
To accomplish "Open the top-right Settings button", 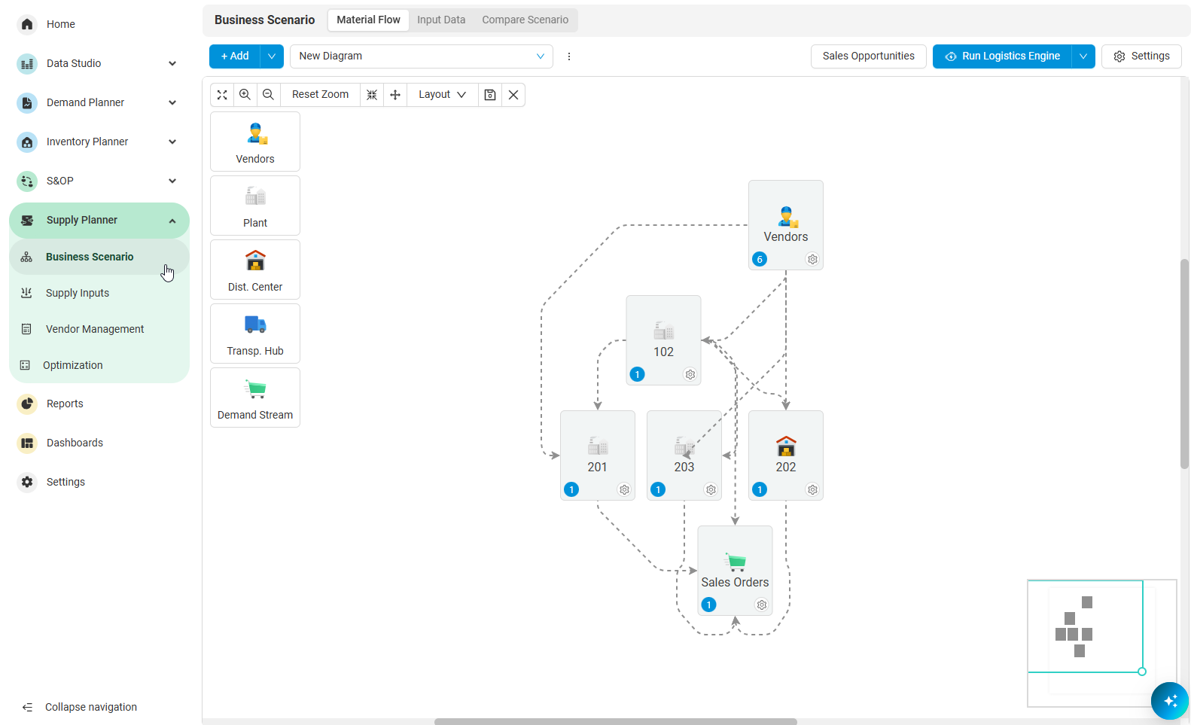I will 1141,56.
